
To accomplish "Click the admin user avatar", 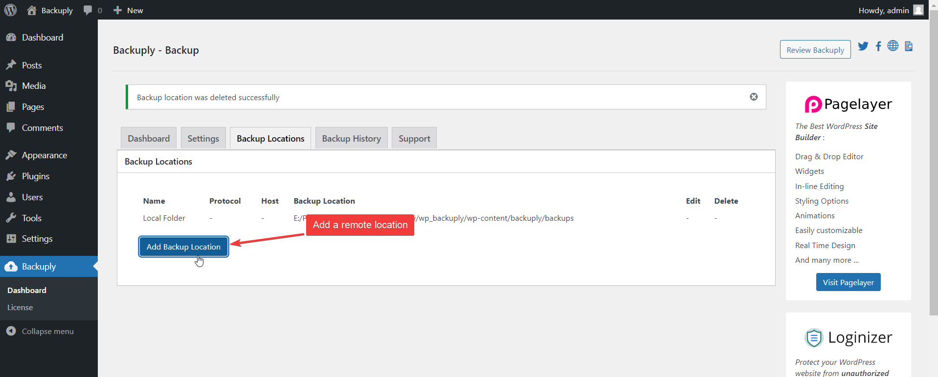I will 918,10.
